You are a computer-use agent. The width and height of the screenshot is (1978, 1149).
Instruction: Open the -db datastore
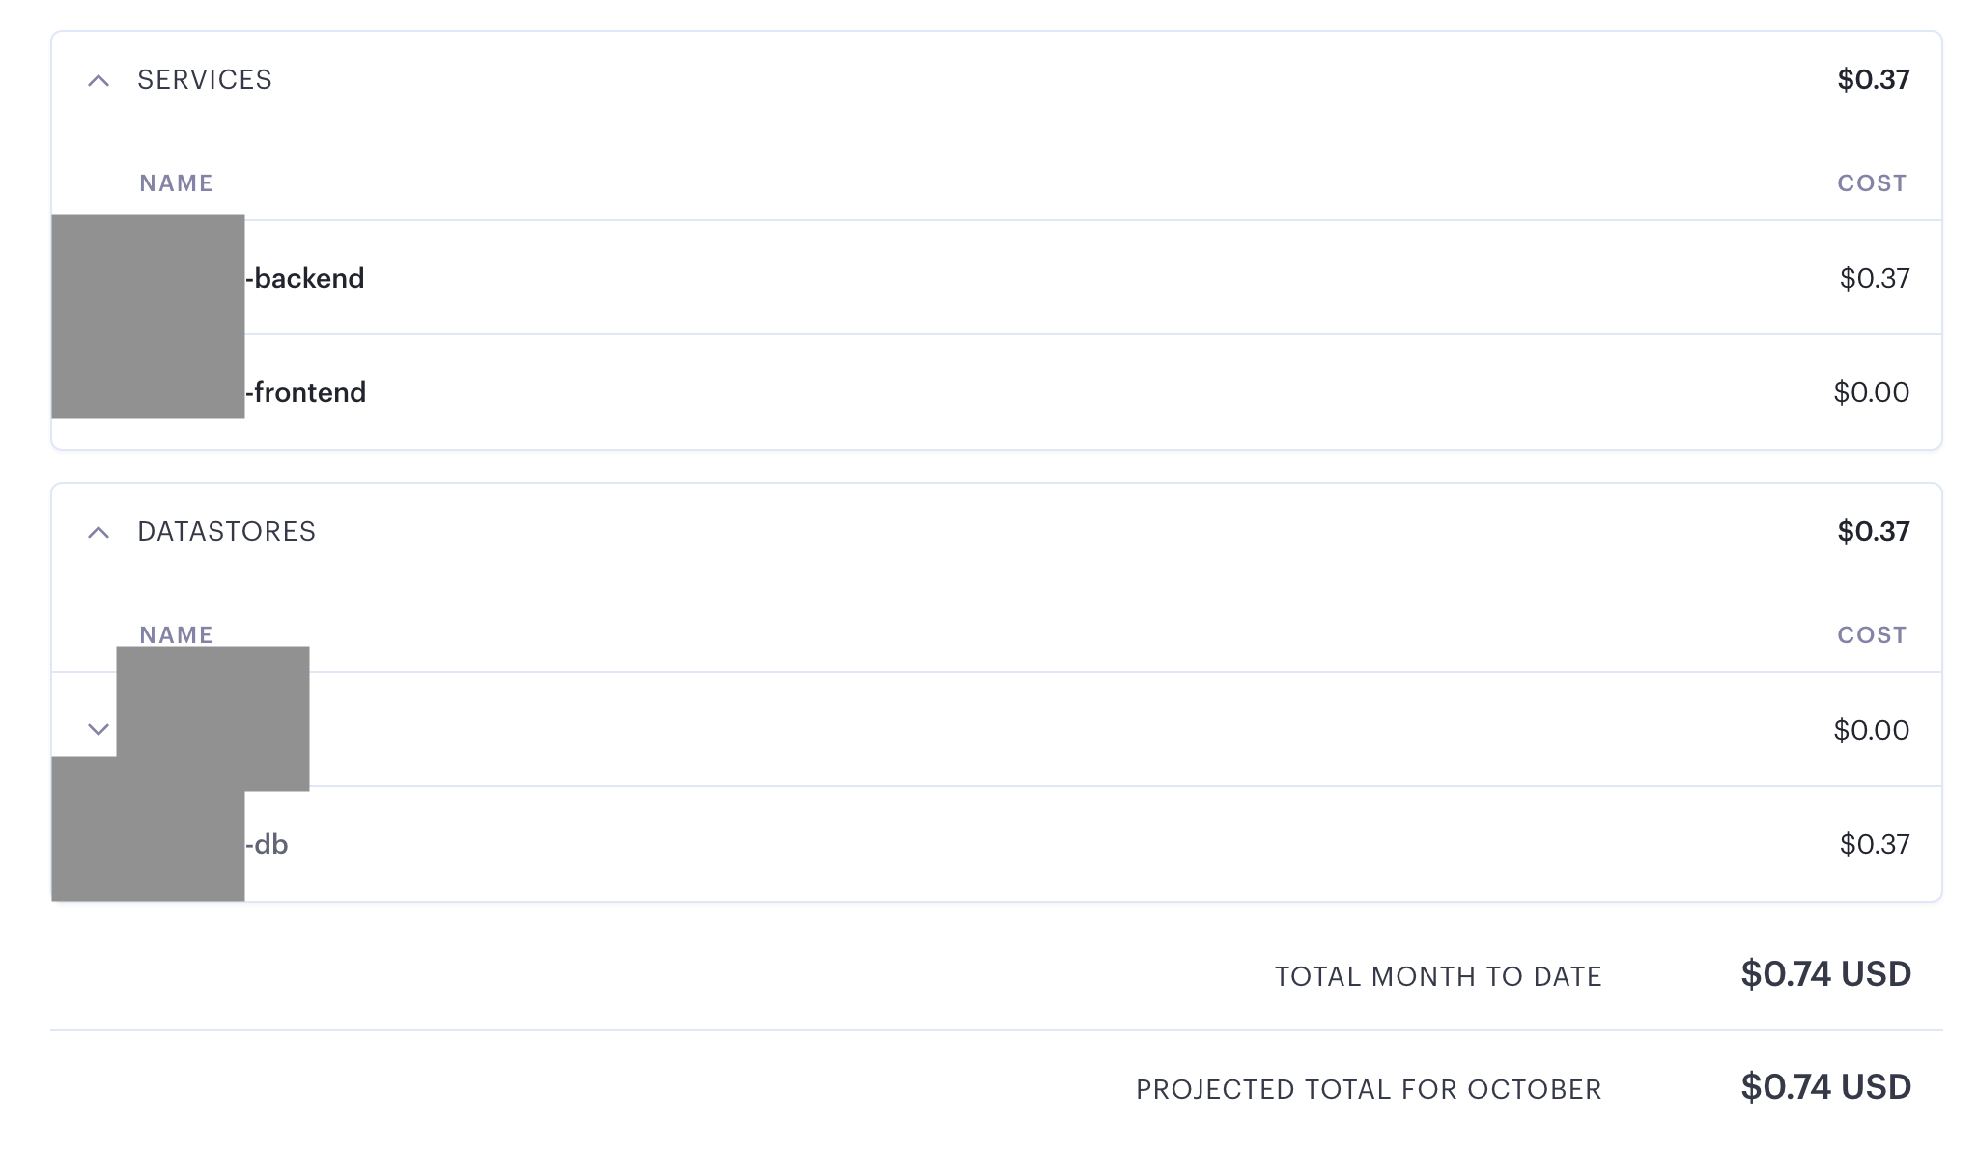point(267,844)
